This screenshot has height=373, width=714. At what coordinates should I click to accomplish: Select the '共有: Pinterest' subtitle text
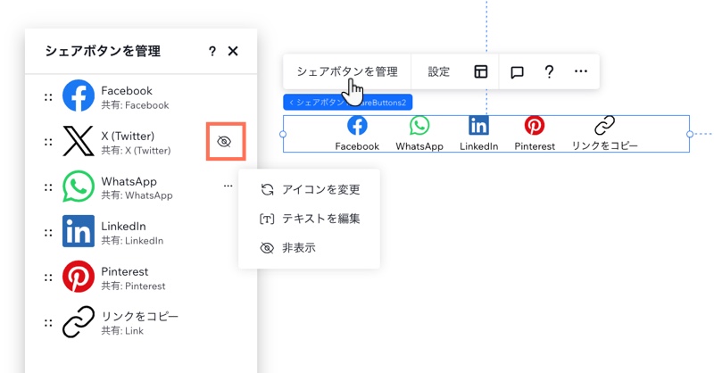[133, 286]
